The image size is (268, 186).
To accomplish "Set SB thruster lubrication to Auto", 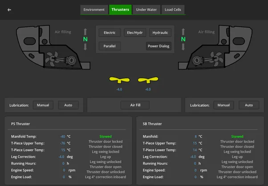I will click(x=249, y=105).
